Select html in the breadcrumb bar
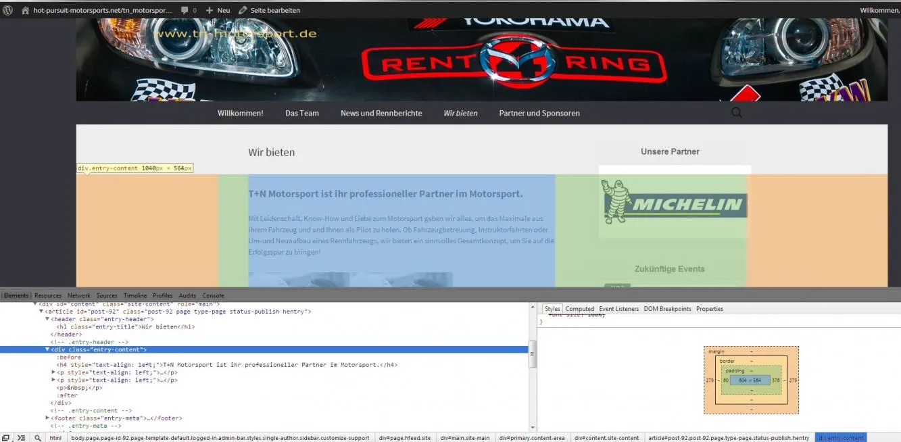 tap(55, 438)
